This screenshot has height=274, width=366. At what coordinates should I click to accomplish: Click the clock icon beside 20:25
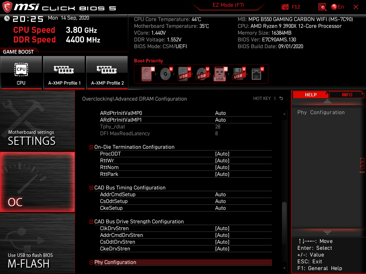[x=7, y=19]
